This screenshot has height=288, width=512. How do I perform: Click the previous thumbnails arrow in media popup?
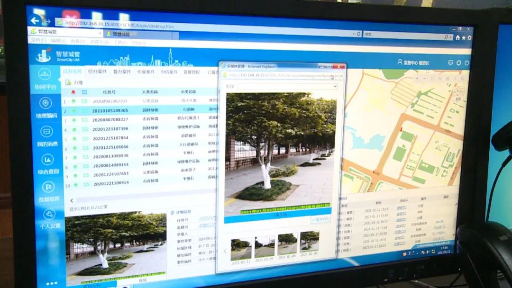point(225,251)
